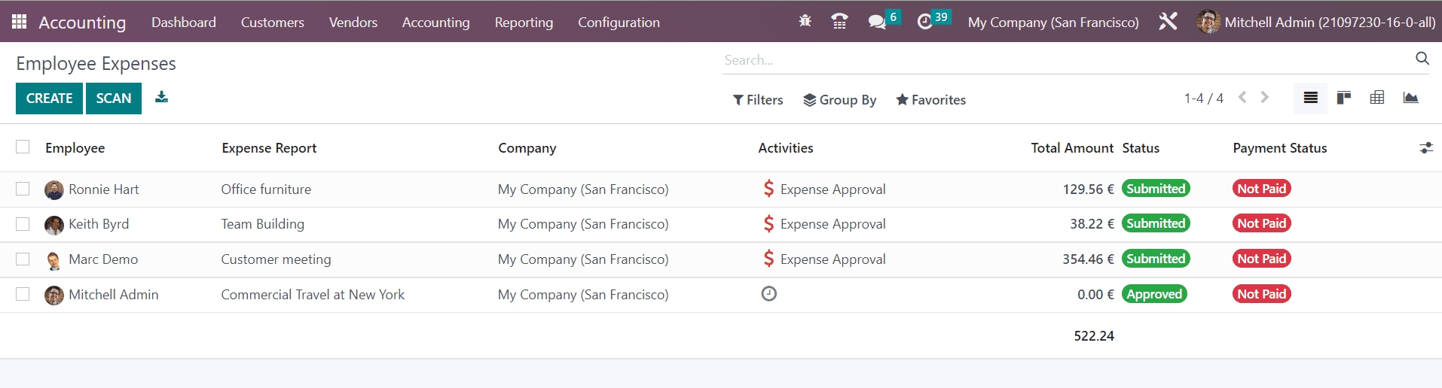Viewport: 1442px width, 388px height.
Task: Open the conversations chat icon
Action: pos(877,22)
